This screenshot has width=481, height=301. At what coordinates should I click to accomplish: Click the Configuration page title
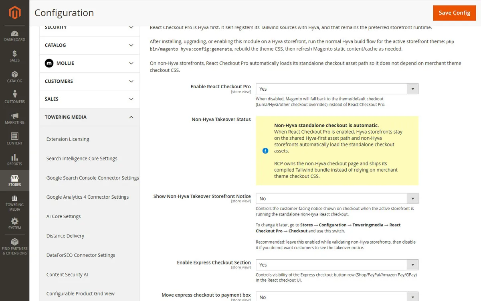pyautogui.click(x=64, y=13)
